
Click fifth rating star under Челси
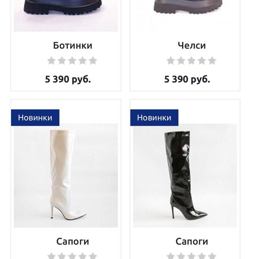point(212,60)
